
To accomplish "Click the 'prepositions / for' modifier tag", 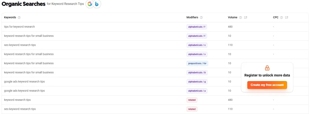I will [x=197, y=63].
